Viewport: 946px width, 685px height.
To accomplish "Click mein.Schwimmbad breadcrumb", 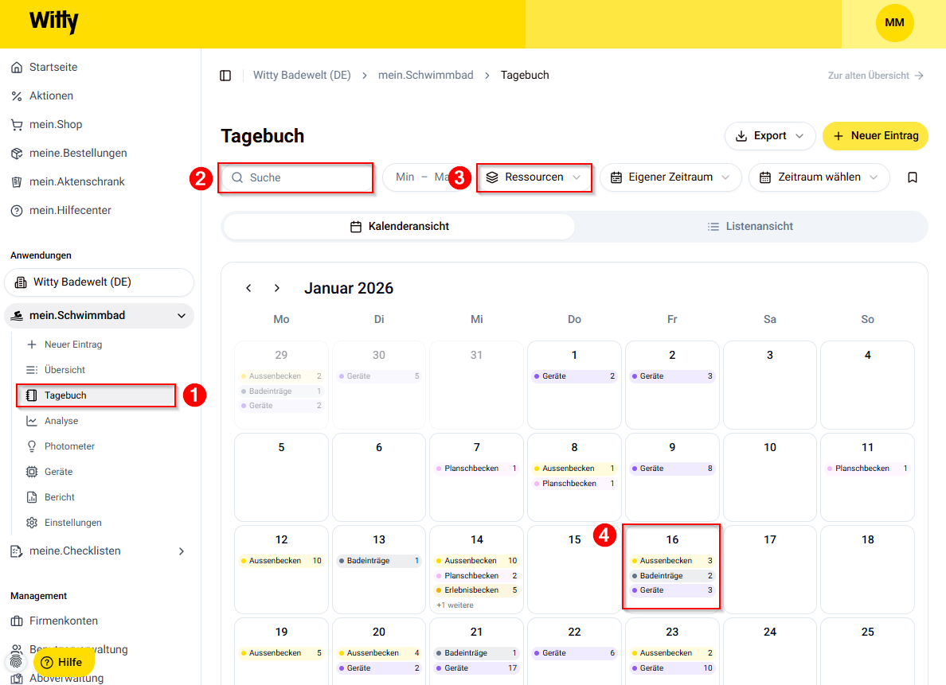I will [x=425, y=76].
